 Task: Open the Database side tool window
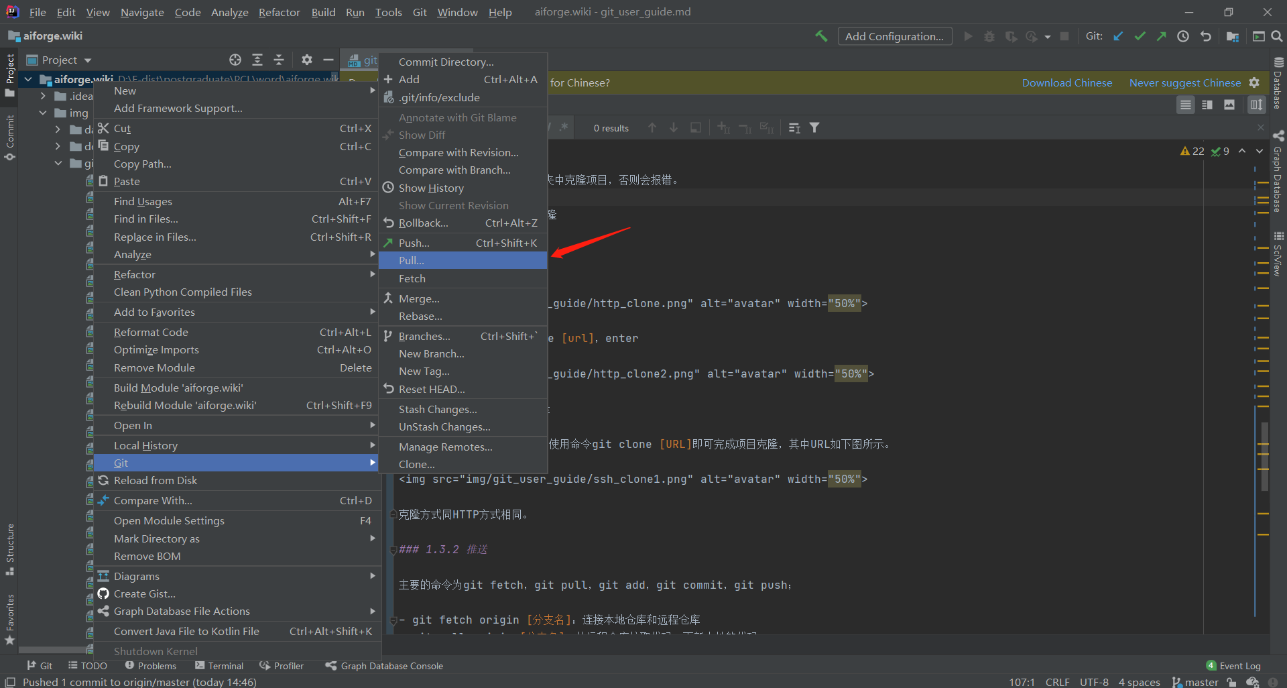click(x=1278, y=82)
